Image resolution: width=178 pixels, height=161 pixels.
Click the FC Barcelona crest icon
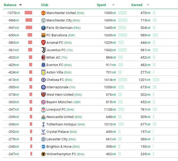tap(44, 35)
